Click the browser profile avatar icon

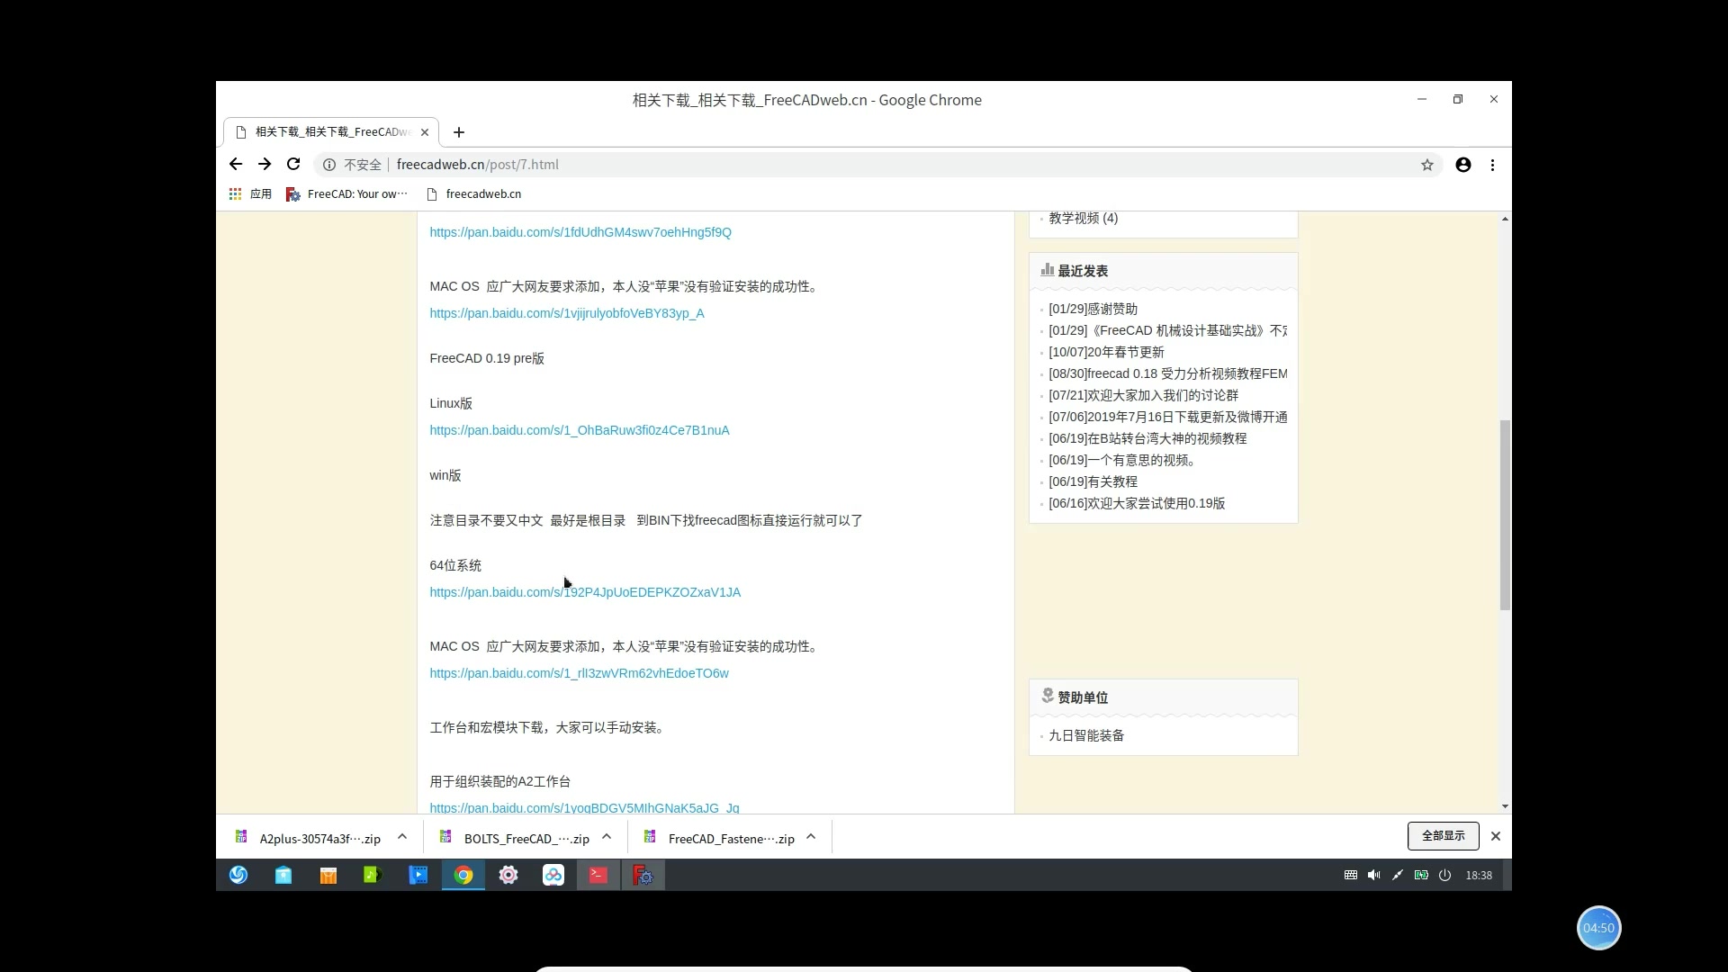(1463, 165)
